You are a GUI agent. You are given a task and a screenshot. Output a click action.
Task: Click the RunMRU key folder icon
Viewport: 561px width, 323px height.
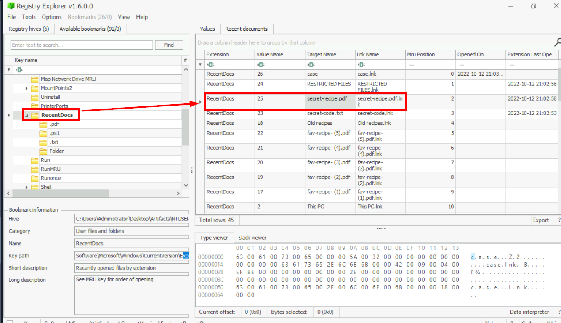[35, 169]
